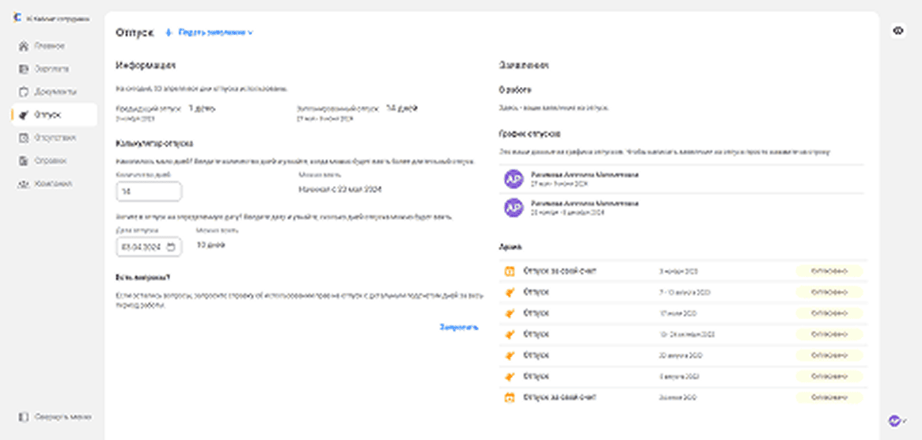Click the first employee entry in График отпусков
This screenshot has width=922, height=440.
[x=586, y=178]
